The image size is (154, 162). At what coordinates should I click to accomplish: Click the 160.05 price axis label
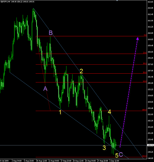click(x=150, y=39)
